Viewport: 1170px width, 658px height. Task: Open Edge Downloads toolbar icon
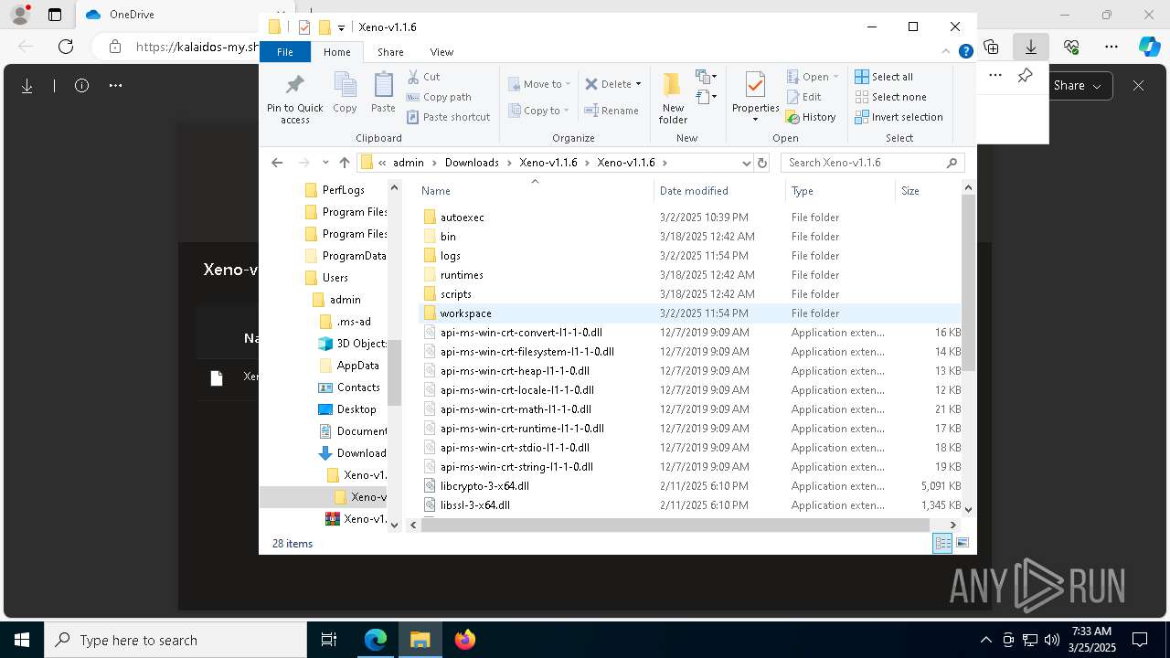click(1031, 47)
